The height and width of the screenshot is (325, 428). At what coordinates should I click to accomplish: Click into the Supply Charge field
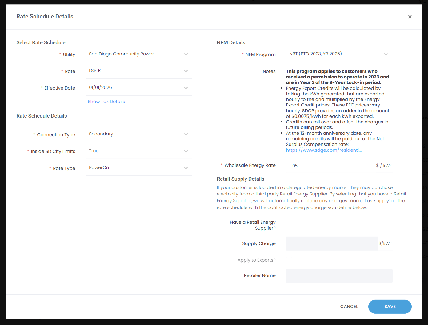332,243
